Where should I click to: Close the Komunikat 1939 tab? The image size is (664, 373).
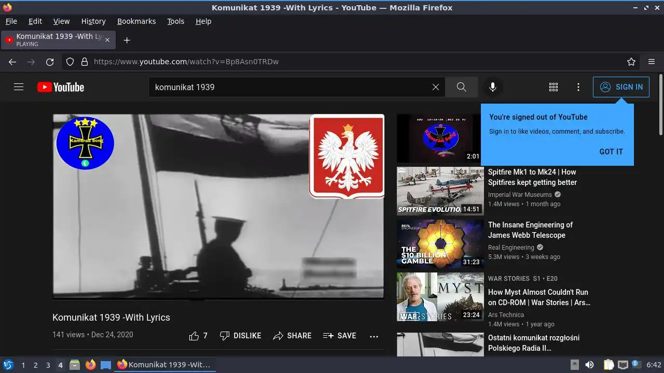pyautogui.click(x=107, y=40)
